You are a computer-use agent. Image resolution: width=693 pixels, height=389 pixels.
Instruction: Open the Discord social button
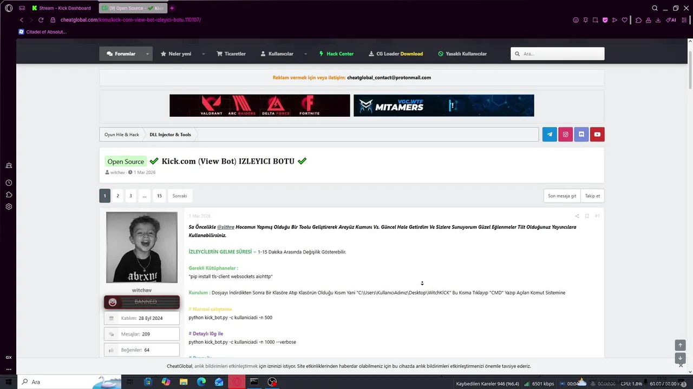click(581, 135)
